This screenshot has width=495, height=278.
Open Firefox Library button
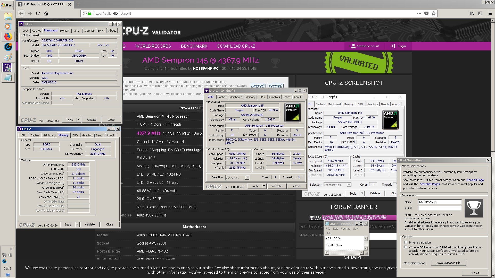472,13
